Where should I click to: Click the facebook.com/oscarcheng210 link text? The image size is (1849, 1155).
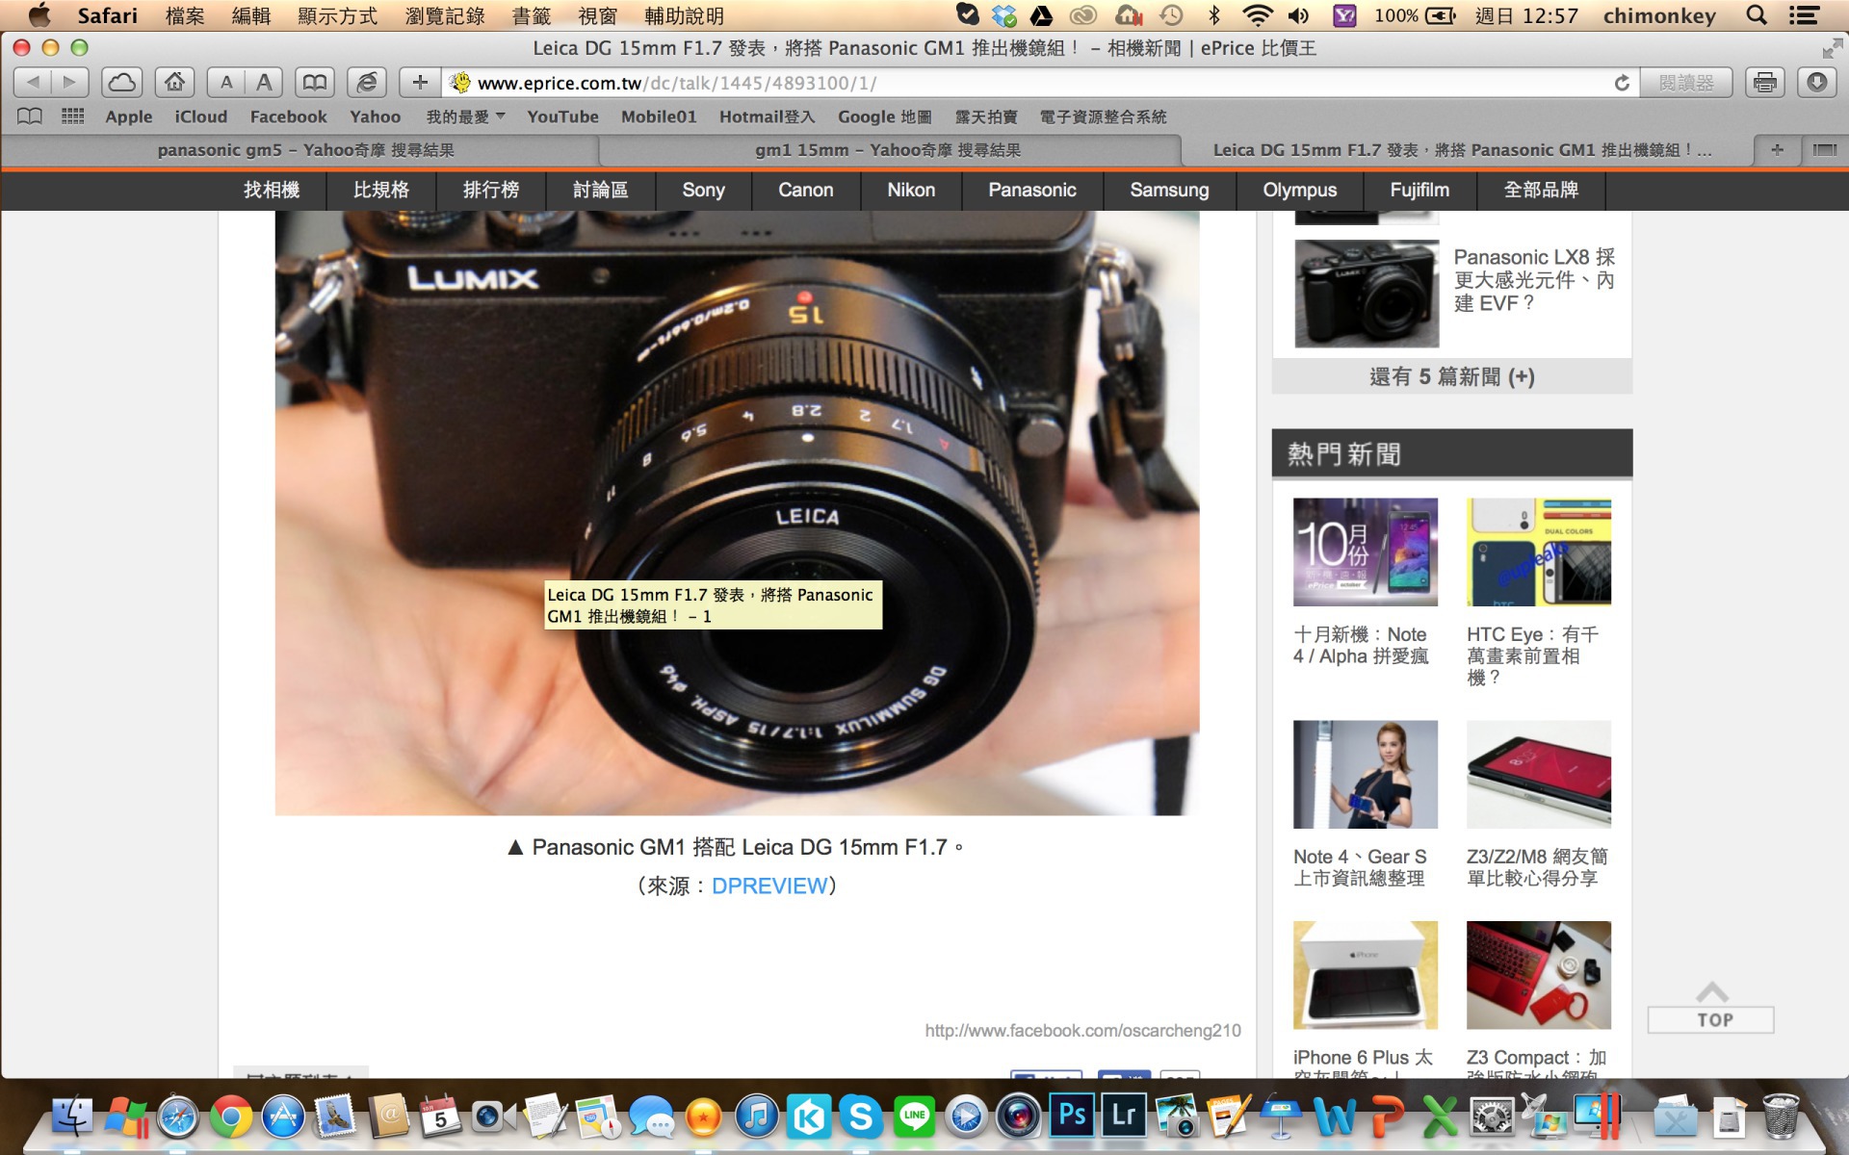pyautogui.click(x=1082, y=1031)
